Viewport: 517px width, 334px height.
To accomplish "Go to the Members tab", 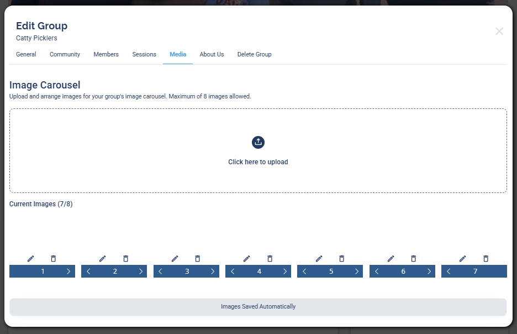I will 106,54.
